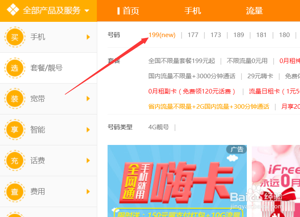
Task: Open 不限流量0元用 plan link
Action: point(247,61)
